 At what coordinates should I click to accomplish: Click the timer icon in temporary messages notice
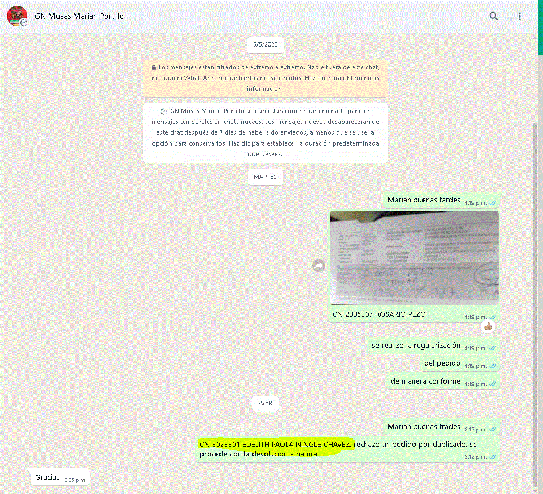point(164,111)
